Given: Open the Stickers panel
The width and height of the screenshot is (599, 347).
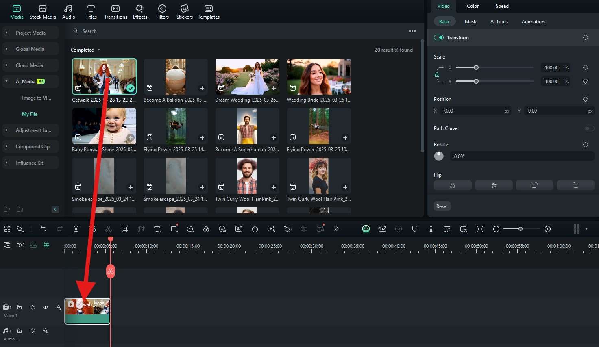Looking at the screenshot, I should [x=184, y=12].
